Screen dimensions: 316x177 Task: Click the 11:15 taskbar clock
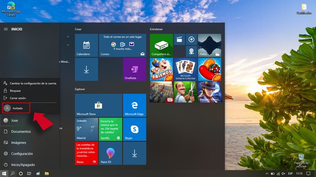(299, 173)
